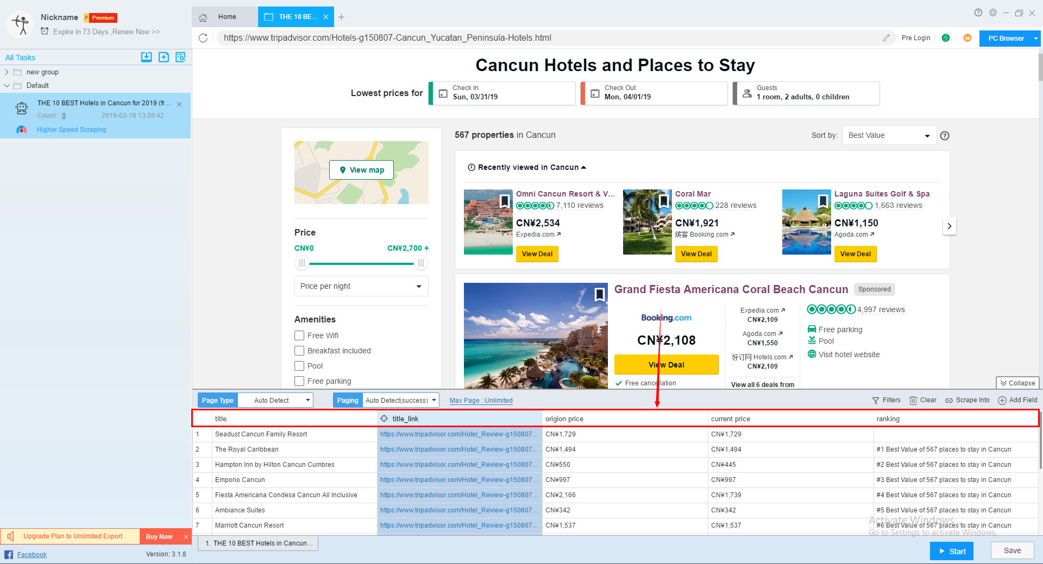Check the Free parking amenity
The height and width of the screenshot is (564, 1043).
coord(299,381)
